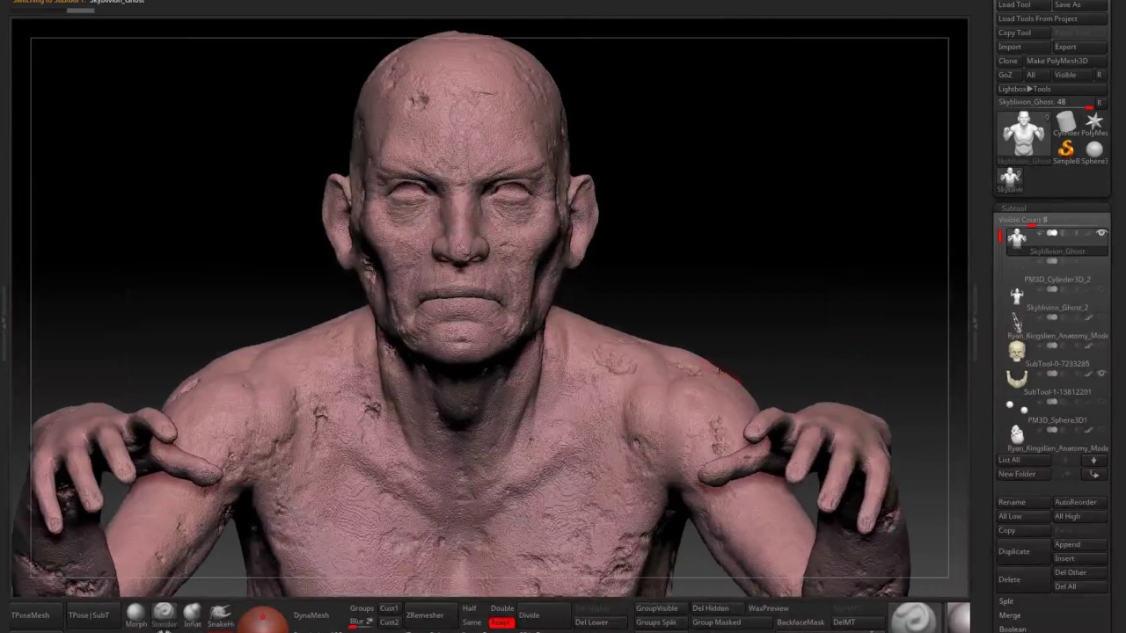
Task: Adjust the Skyblivion_Ghost 48 slider
Action: click(x=1045, y=102)
